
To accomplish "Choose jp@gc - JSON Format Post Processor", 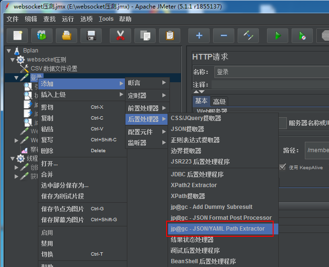I will tap(223, 218).
